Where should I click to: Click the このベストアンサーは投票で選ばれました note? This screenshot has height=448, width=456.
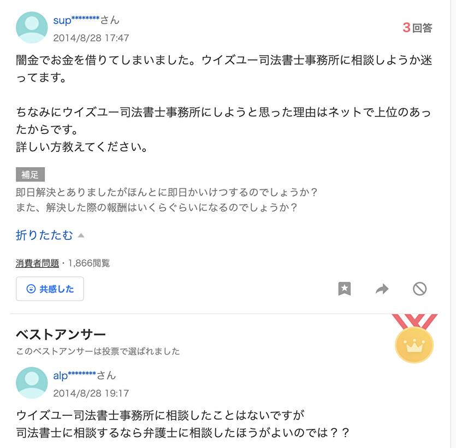[98, 351]
